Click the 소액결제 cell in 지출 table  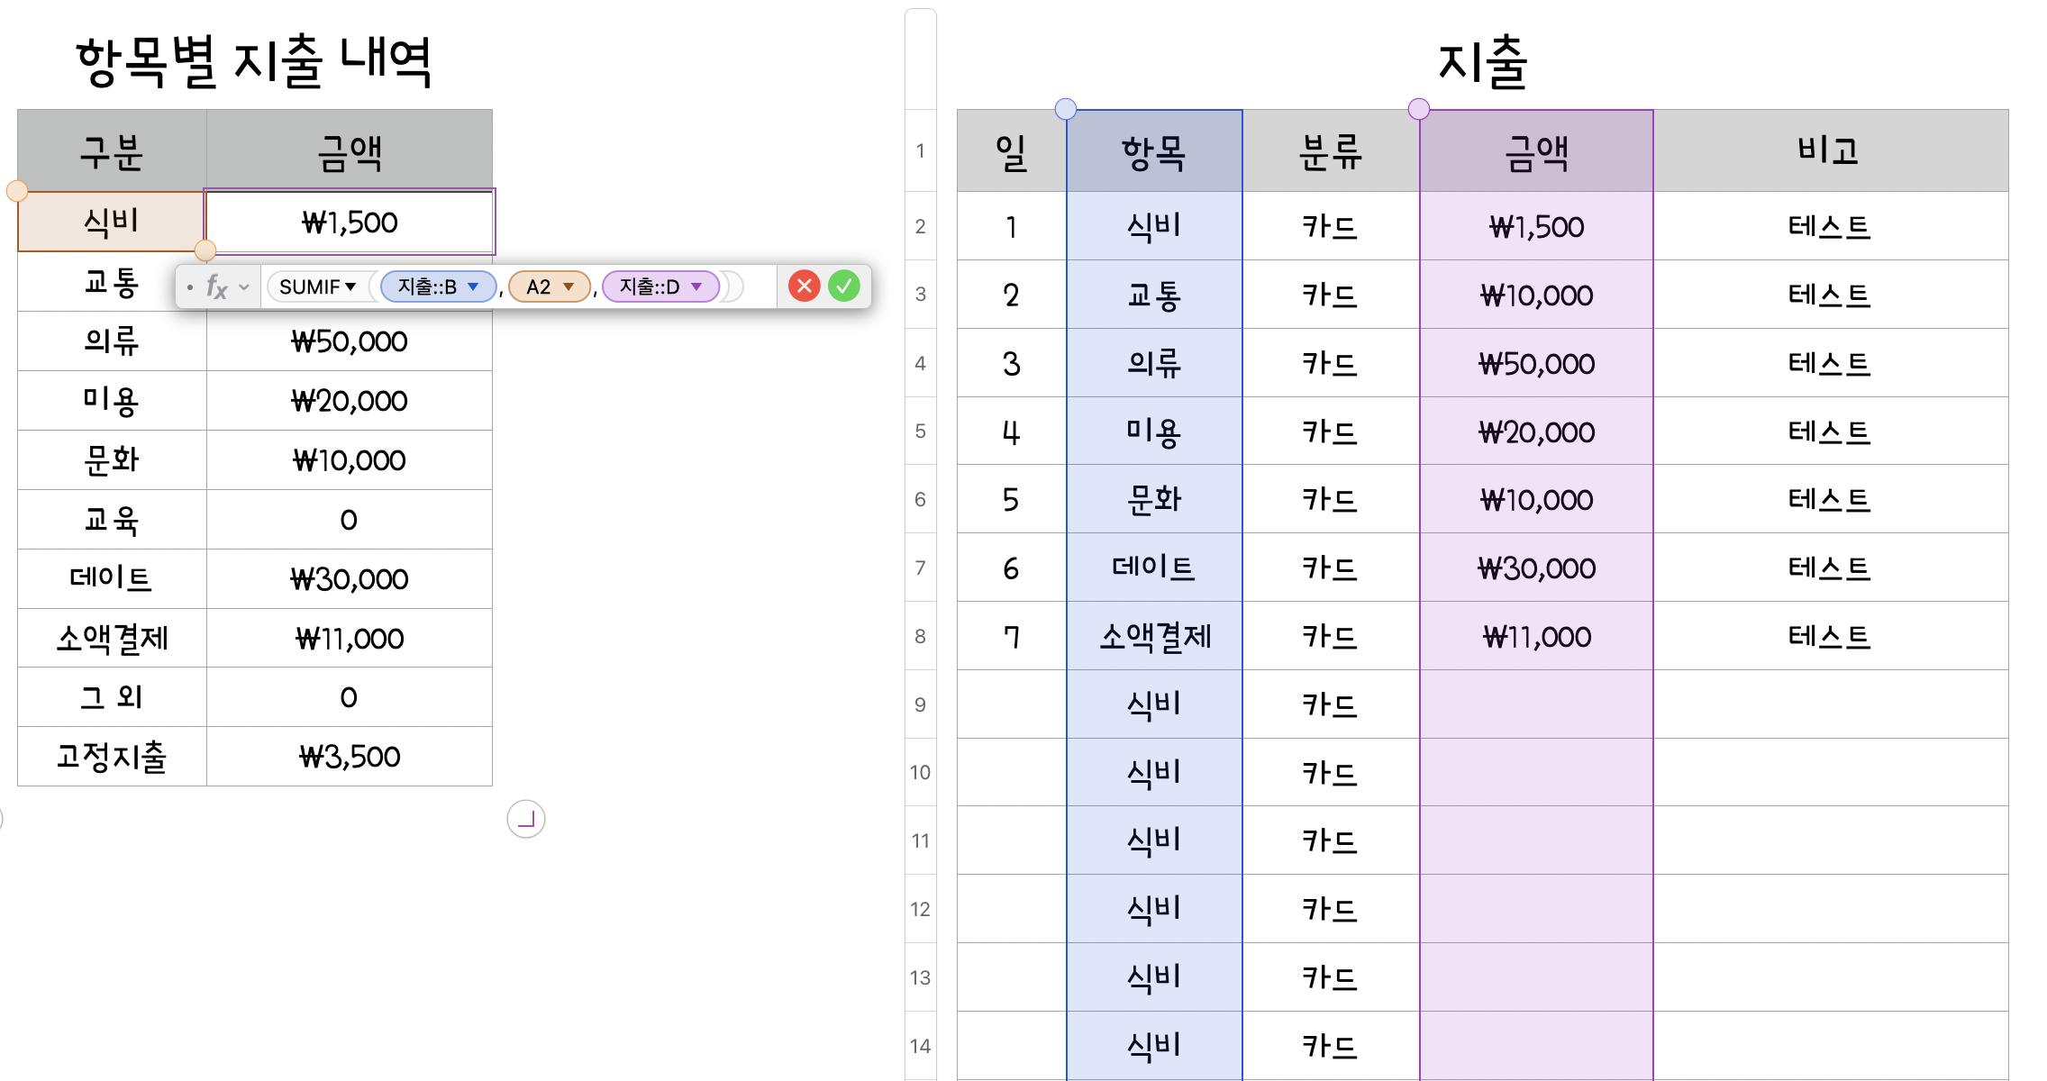(x=1154, y=637)
